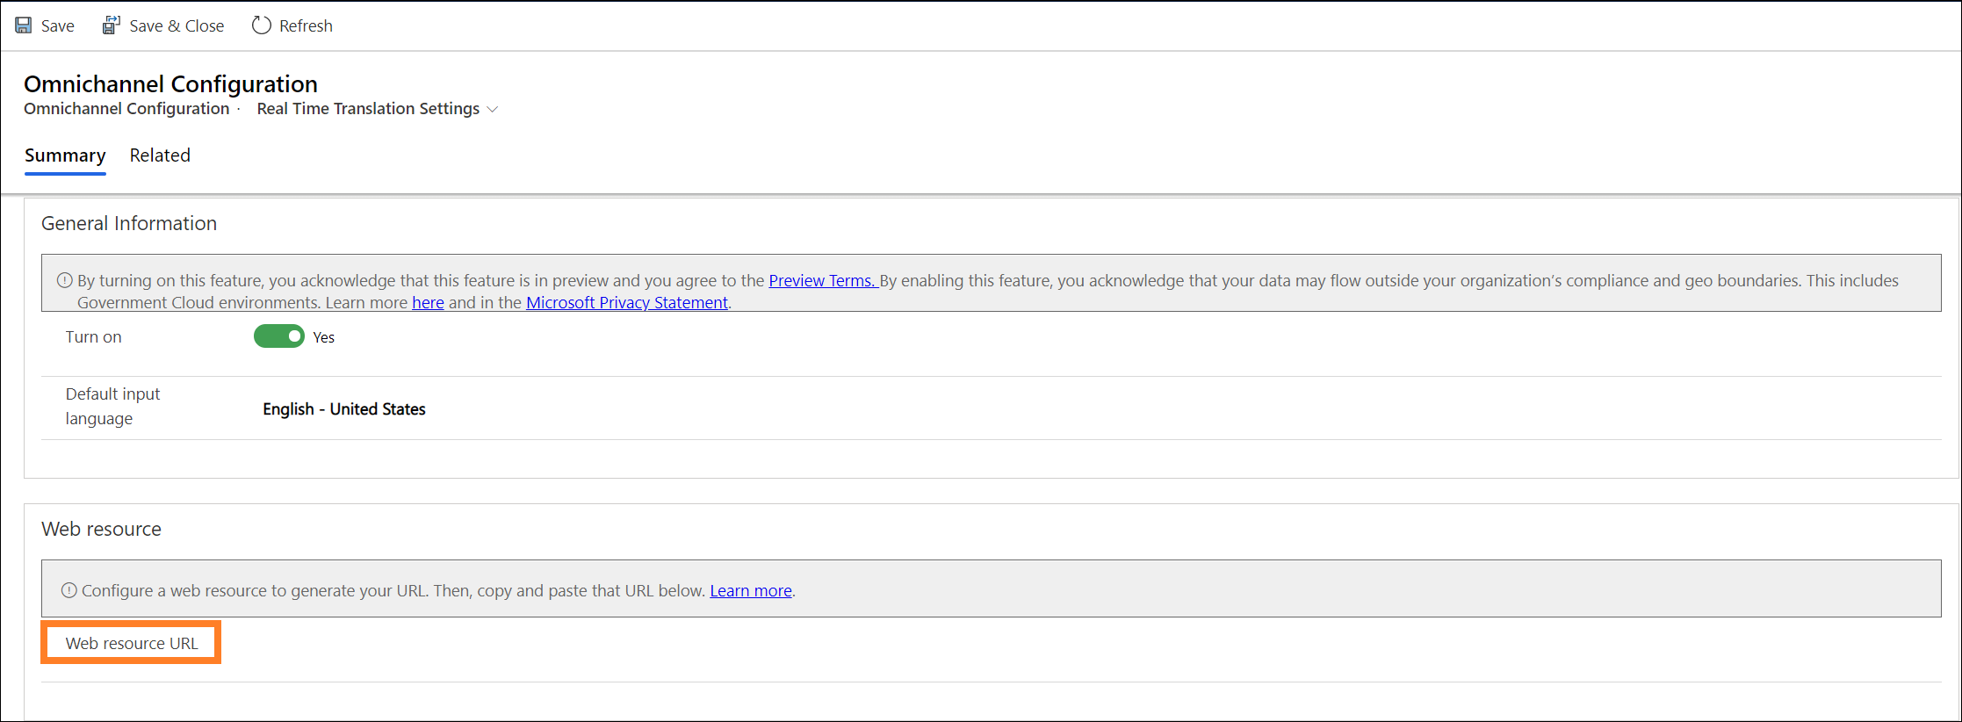Click the info icon in web resource notice

pos(69,590)
